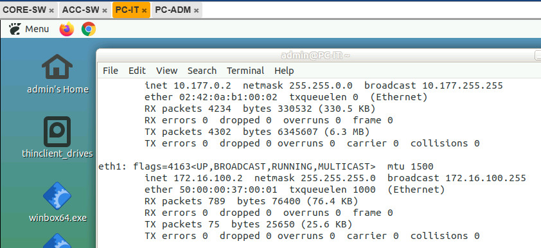This screenshot has width=541, height=248.
Task: Open thinclient_drives desktop icon
Action: 57,132
